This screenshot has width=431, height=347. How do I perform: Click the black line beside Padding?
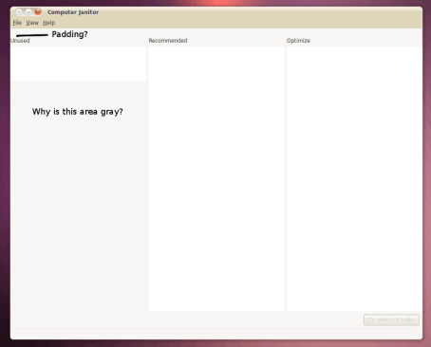32,35
